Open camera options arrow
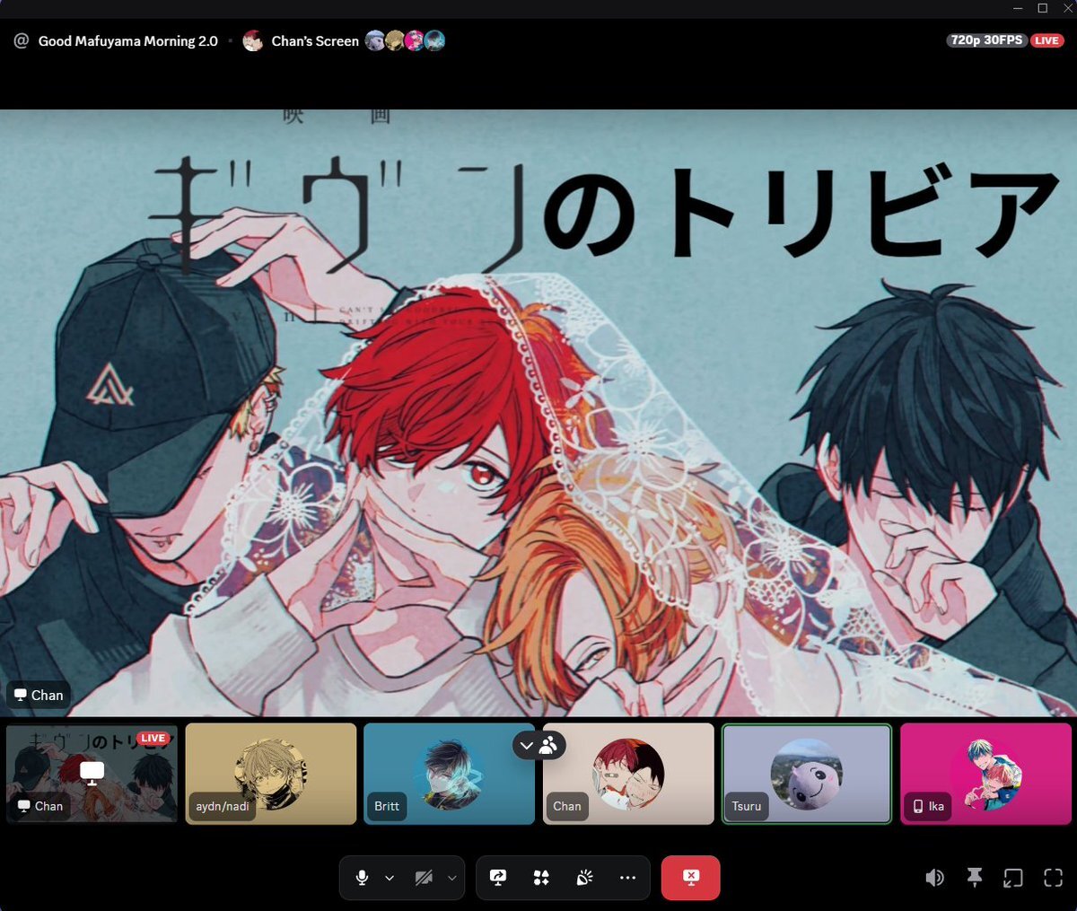This screenshot has height=911, width=1077. 451,878
